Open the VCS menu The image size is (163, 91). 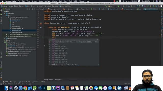(x=75, y=1)
